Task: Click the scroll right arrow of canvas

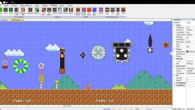Action: click(171, 106)
